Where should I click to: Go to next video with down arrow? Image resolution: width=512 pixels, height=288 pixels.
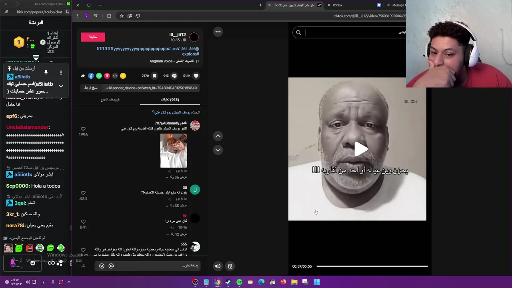[218, 150]
